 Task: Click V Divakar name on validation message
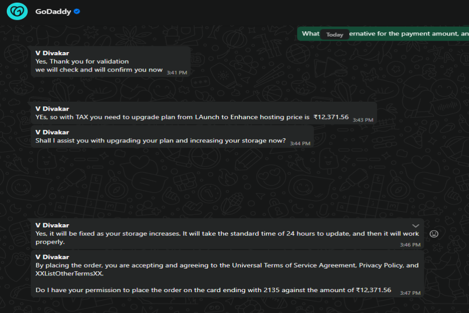52,53
